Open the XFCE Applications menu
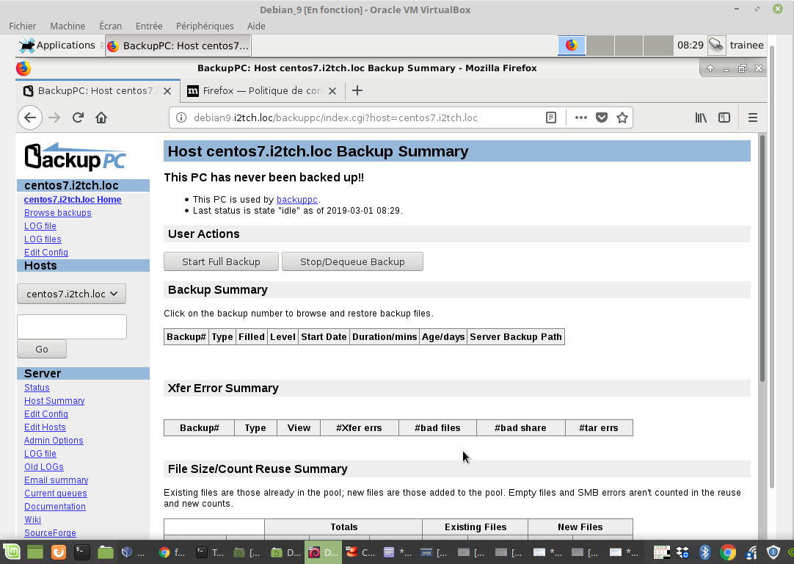This screenshot has width=794, height=564. [x=57, y=45]
